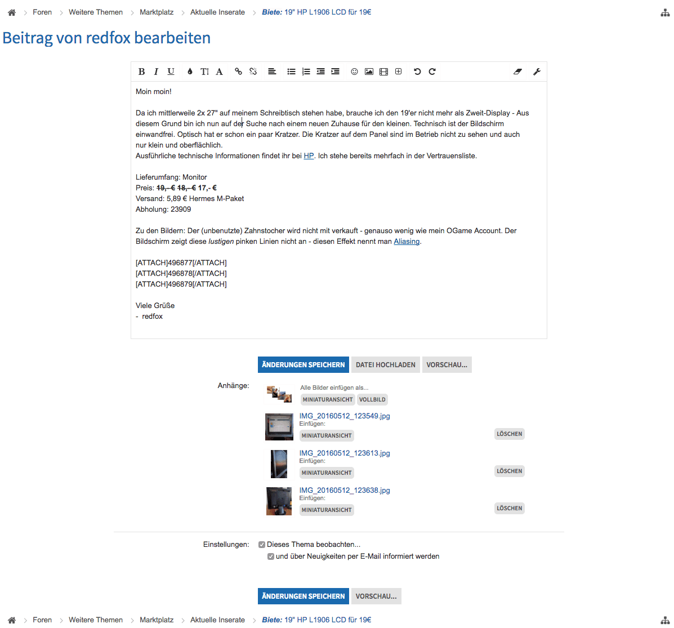Insert an unordered bullet list

point(292,72)
